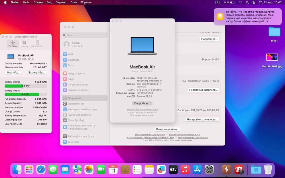Click Mac Info... button in coconutBattery
The width and height of the screenshot is (285, 178).
pos(13,72)
